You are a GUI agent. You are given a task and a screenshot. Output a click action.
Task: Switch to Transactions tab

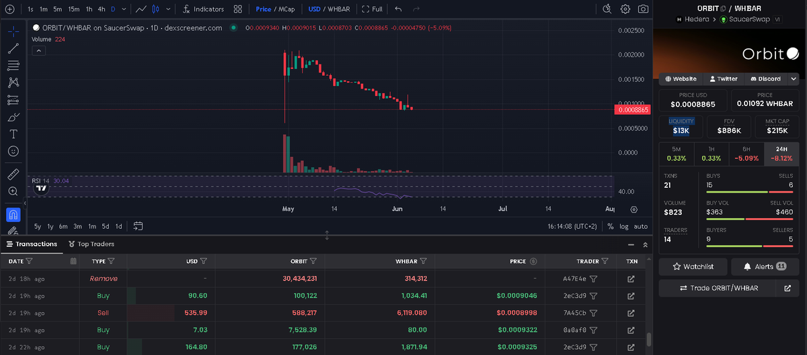click(31, 244)
